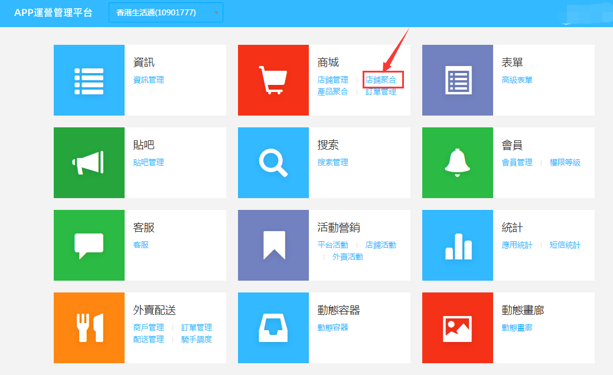This screenshot has width=613, height=375.
Task: Click the 貼吧 card heading
Action: (144, 145)
